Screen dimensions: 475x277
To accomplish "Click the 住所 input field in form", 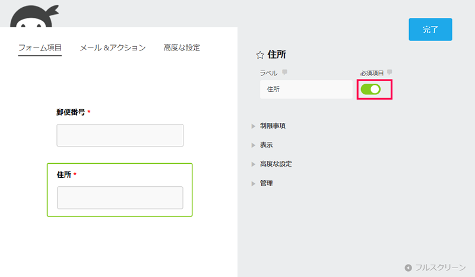I will point(120,198).
